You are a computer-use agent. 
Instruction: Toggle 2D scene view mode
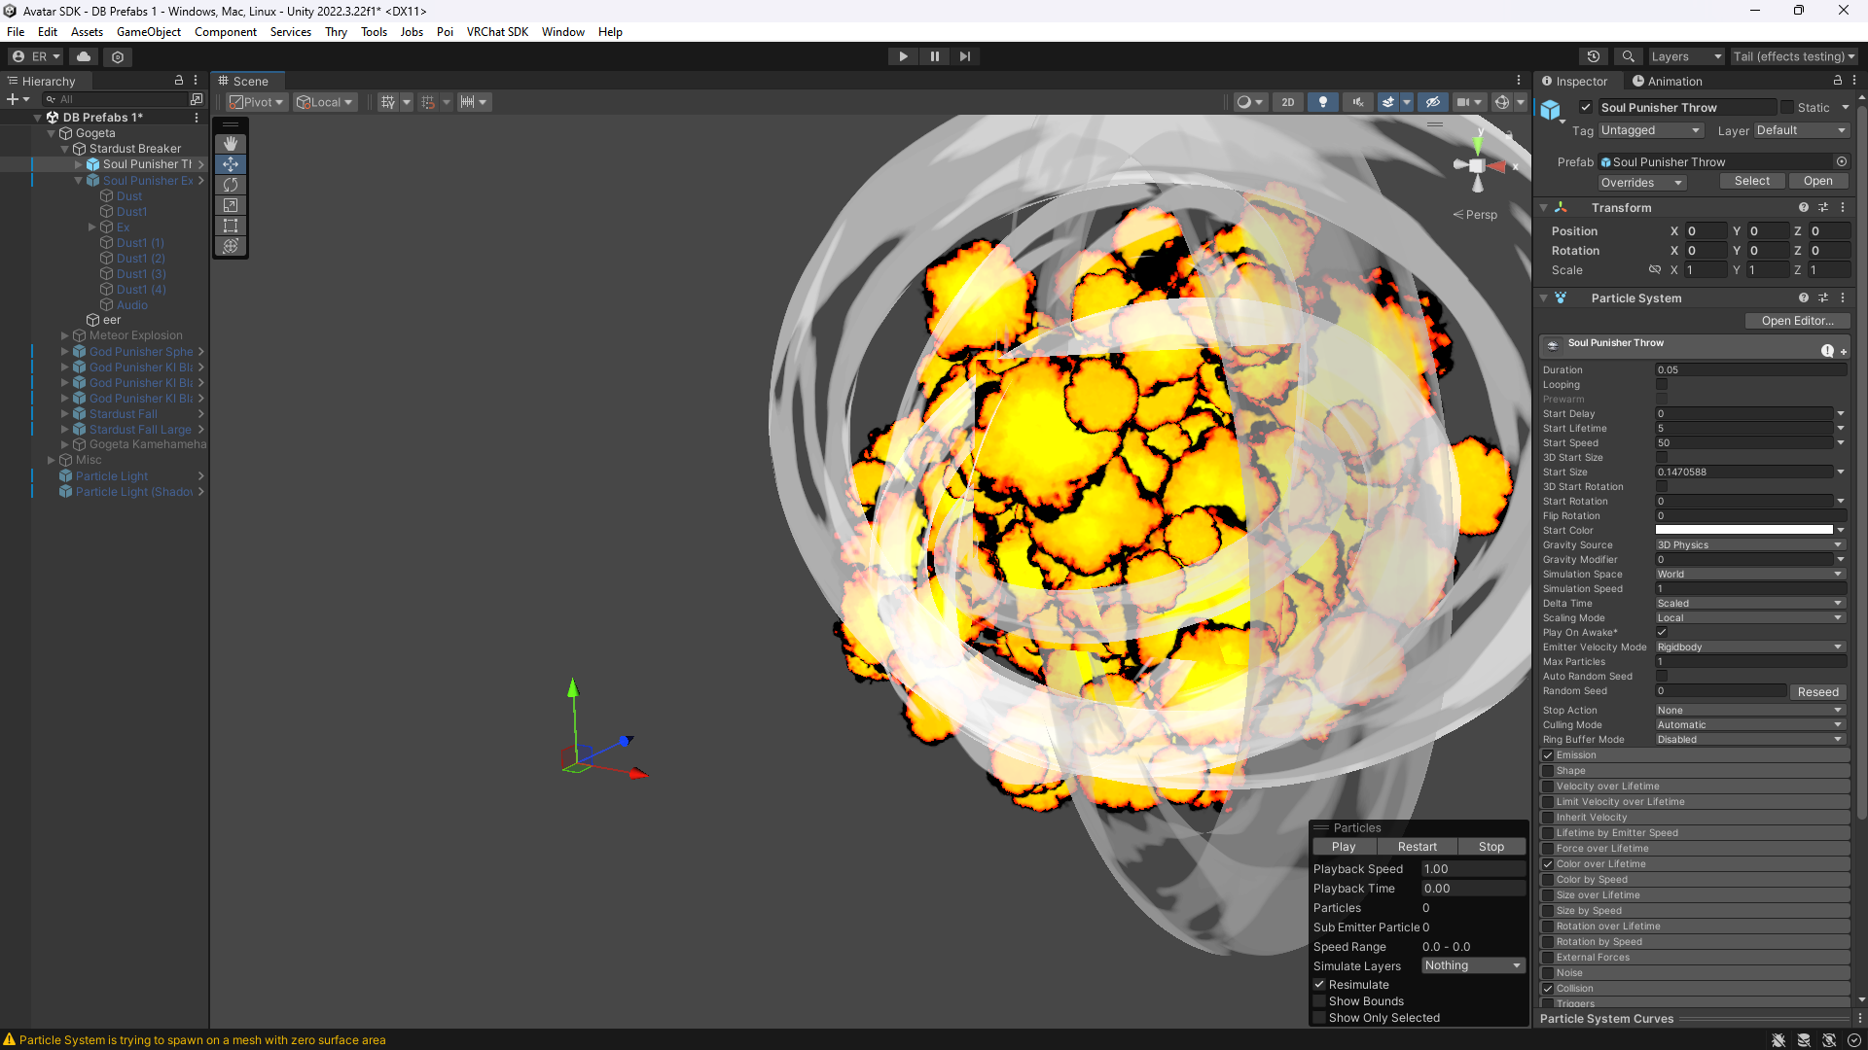[x=1287, y=102]
